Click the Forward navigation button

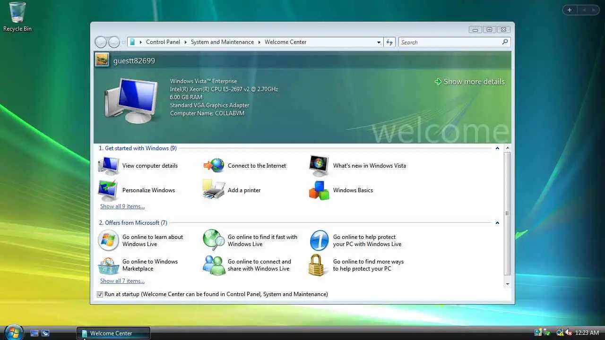point(114,42)
